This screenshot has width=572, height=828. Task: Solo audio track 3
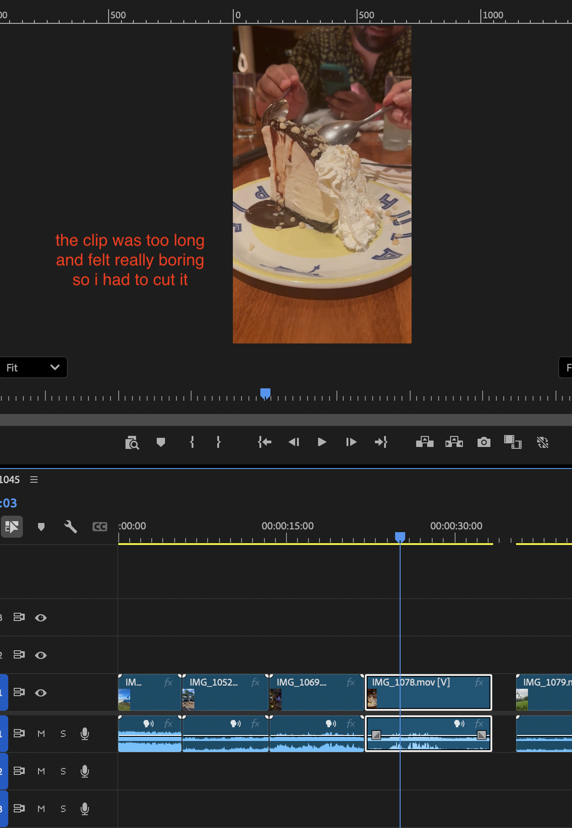63,809
